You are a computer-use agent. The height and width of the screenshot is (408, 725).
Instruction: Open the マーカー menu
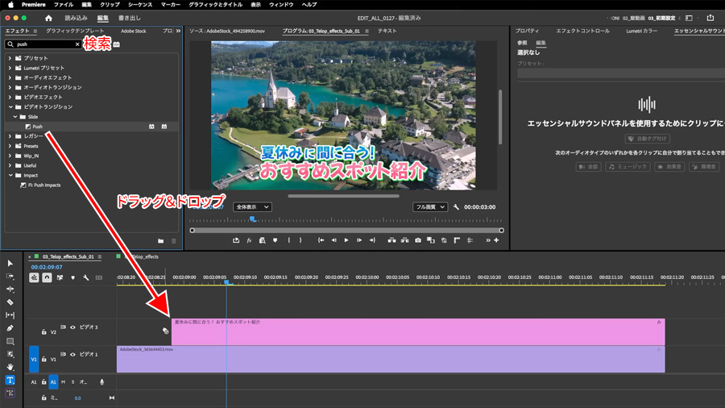(x=171, y=5)
